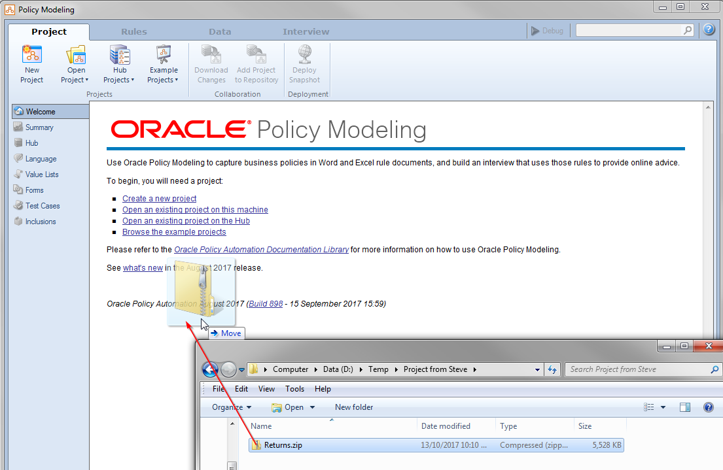Viewport: 723px width, 470px height.
Task: Click Temp in the Explorer address bar
Action: [x=378, y=369]
